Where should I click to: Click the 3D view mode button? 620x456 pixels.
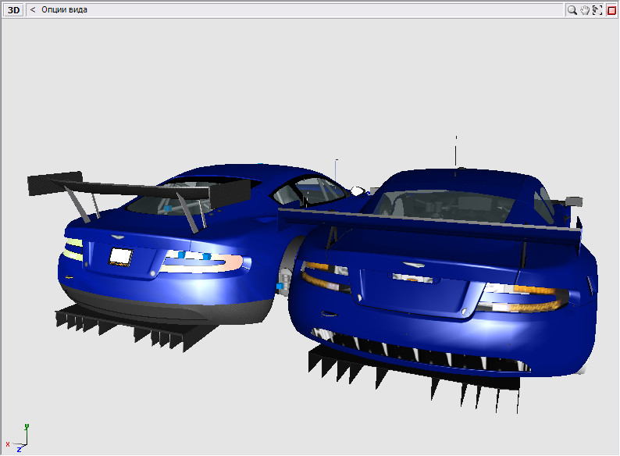[x=14, y=10]
